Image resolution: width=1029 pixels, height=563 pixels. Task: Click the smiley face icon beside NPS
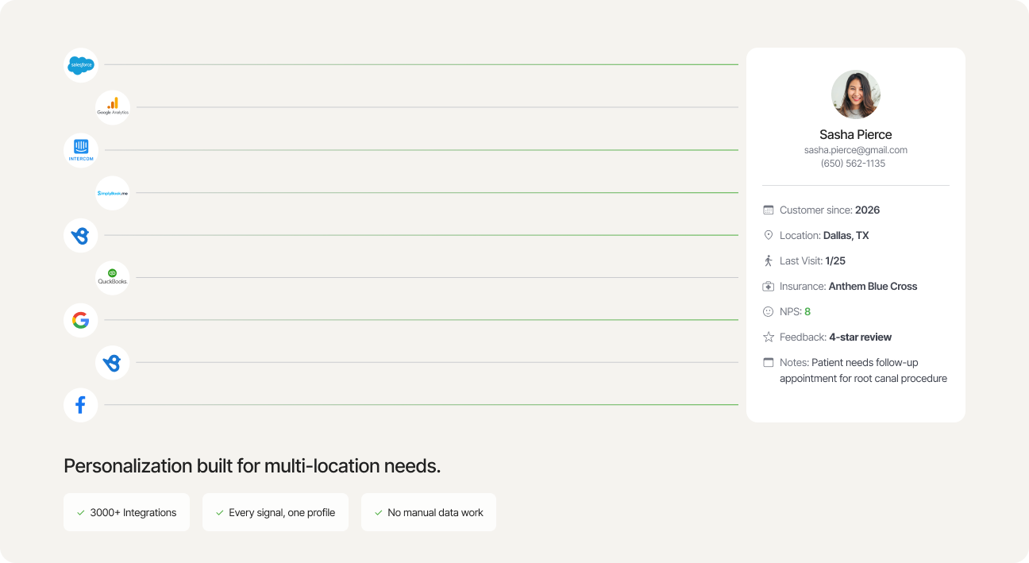tap(768, 311)
